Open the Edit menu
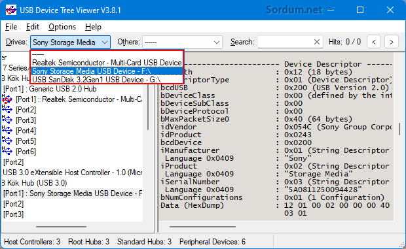 (33, 27)
